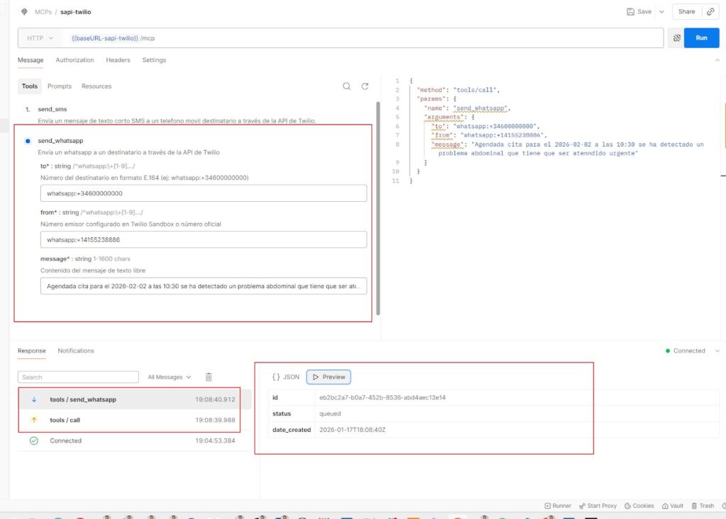Switch to the Authorization tab
Viewport: 726px width, 519px height.
point(74,60)
